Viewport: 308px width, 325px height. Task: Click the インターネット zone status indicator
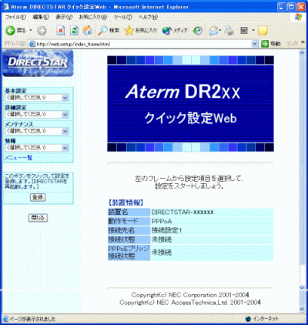[262, 319]
